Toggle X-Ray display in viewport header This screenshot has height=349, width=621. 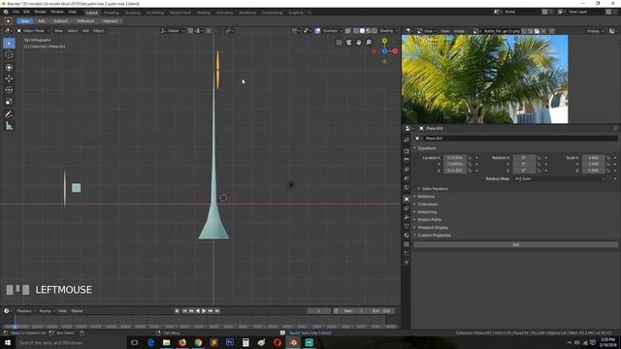[347, 31]
